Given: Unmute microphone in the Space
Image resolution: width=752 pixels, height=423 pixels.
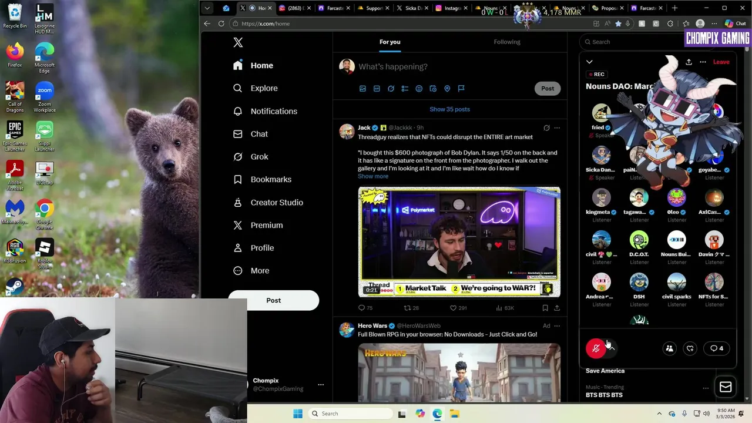Looking at the screenshot, I should (x=596, y=348).
